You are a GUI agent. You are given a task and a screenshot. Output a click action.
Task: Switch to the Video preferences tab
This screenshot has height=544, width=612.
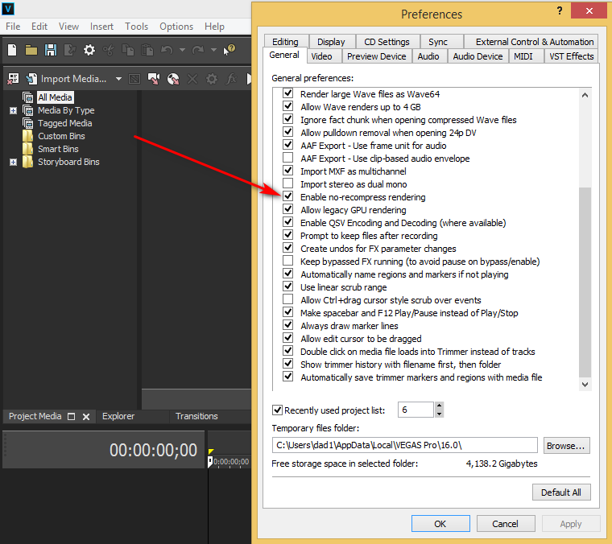click(x=321, y=56)
